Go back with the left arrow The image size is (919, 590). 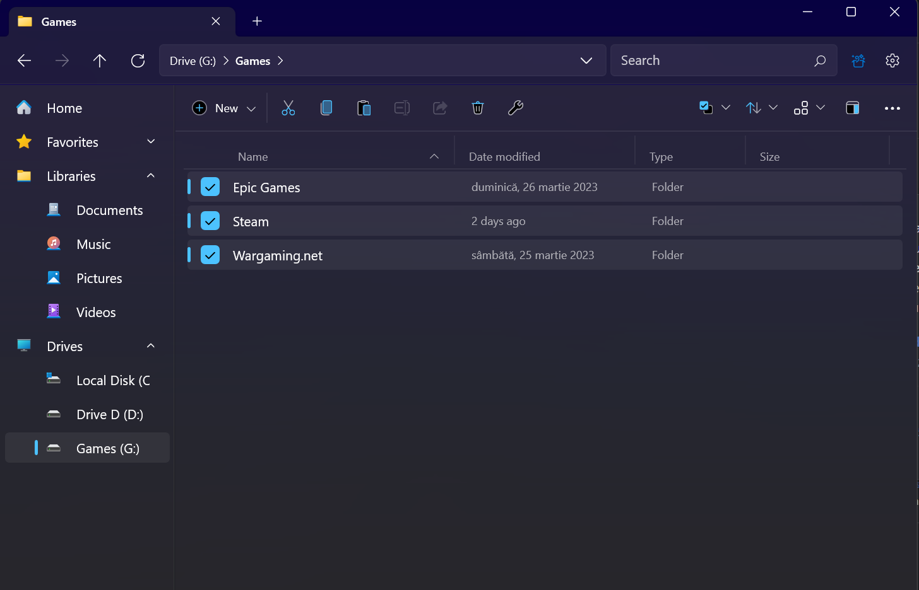pos(25,61)
